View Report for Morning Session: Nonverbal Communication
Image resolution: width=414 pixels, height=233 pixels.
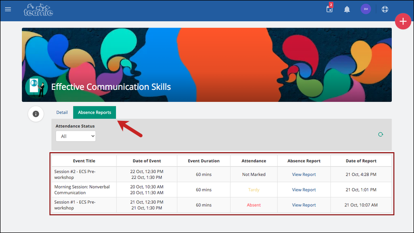pyautogui.click(x=304, y=189)
